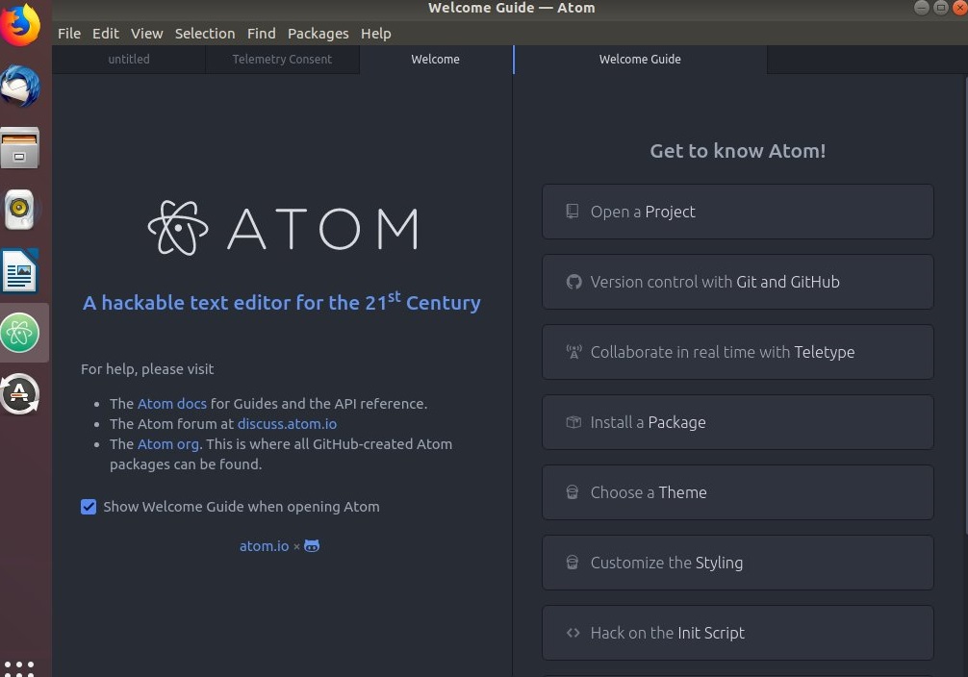Screen dimensions: 968x677
Task: Uncheck Show Welcome Guide when opening Atom
Action: click(89, 507)
